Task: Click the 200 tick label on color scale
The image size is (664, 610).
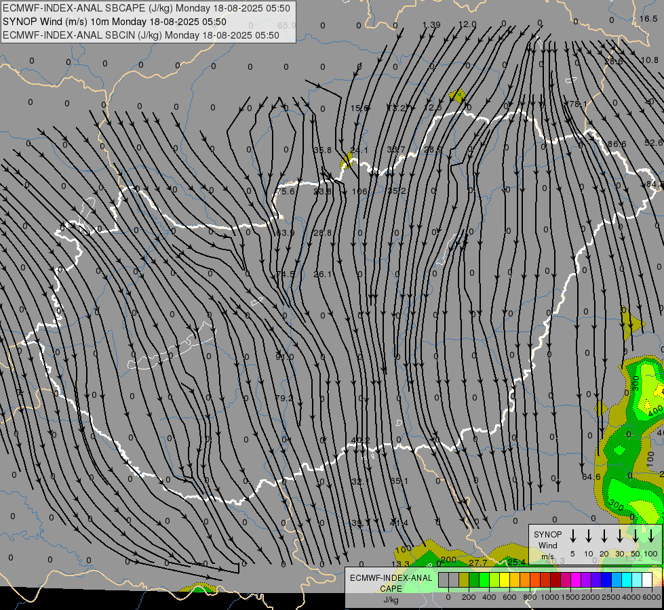Action: 469,597
